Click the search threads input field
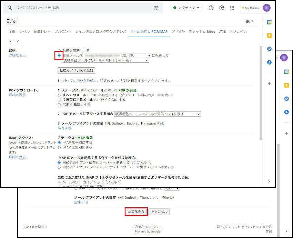 click(83, 8)
